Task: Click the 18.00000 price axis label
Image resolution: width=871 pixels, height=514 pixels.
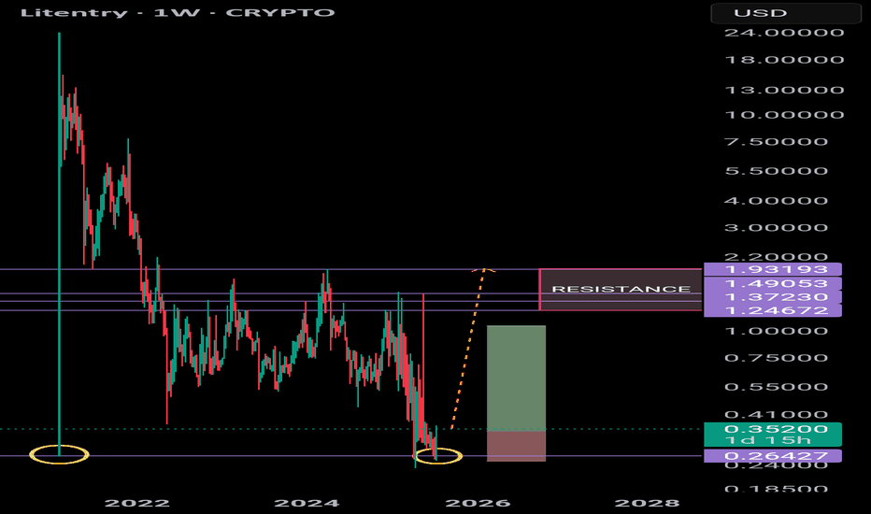Action: pyautogui.click(x=784, y=60)
